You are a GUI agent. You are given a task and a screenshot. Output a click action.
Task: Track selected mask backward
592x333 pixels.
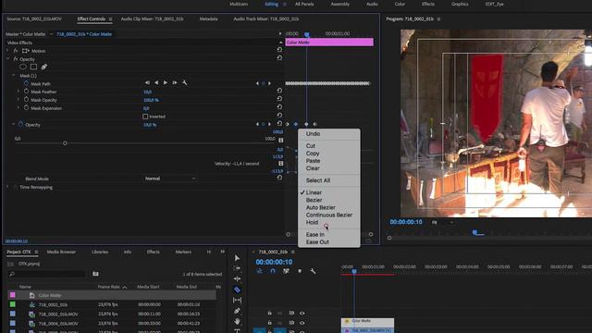(156, 82)
